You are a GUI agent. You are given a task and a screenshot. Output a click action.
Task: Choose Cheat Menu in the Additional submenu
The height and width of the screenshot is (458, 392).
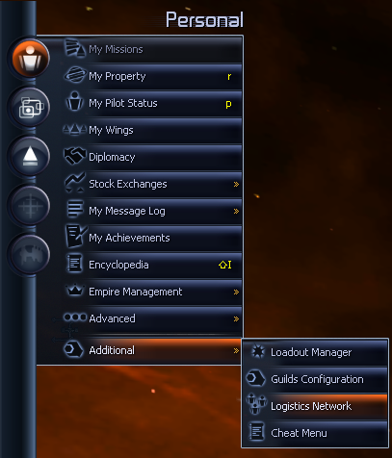[315, 433]
